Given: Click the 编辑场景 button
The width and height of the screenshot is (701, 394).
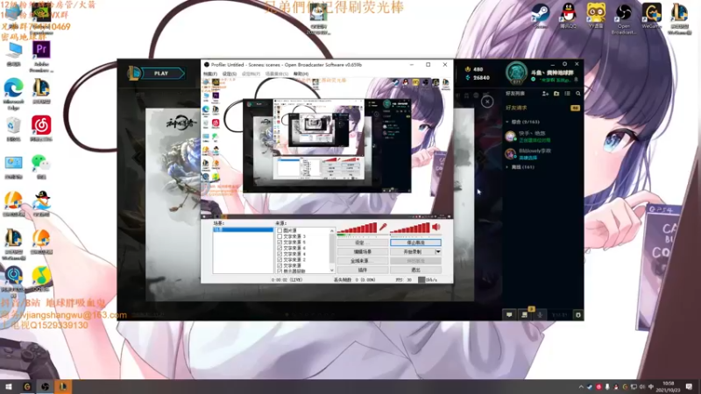Looking at the screenshot, I should (362, 251).
